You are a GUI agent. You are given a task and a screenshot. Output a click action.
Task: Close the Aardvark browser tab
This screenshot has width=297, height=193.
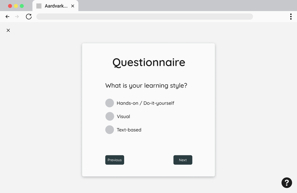pos(73,6)
